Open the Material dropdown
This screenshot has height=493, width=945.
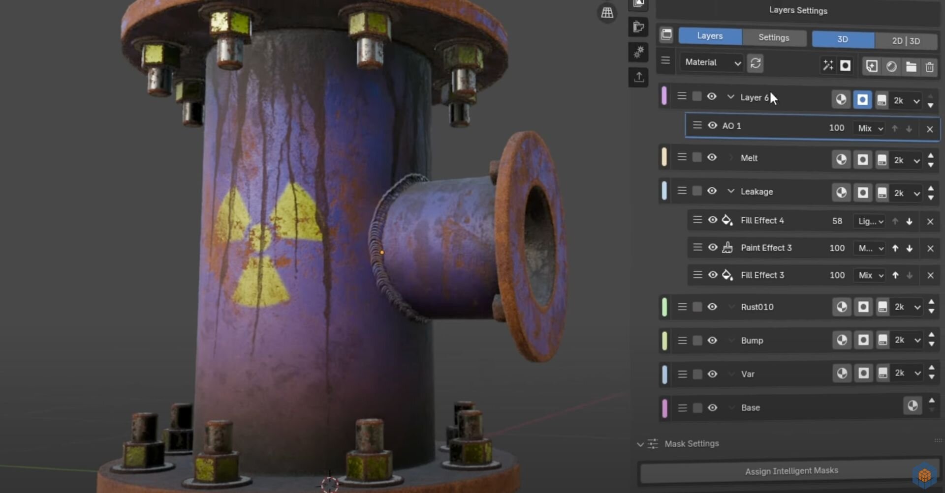(x=712, y=62)
